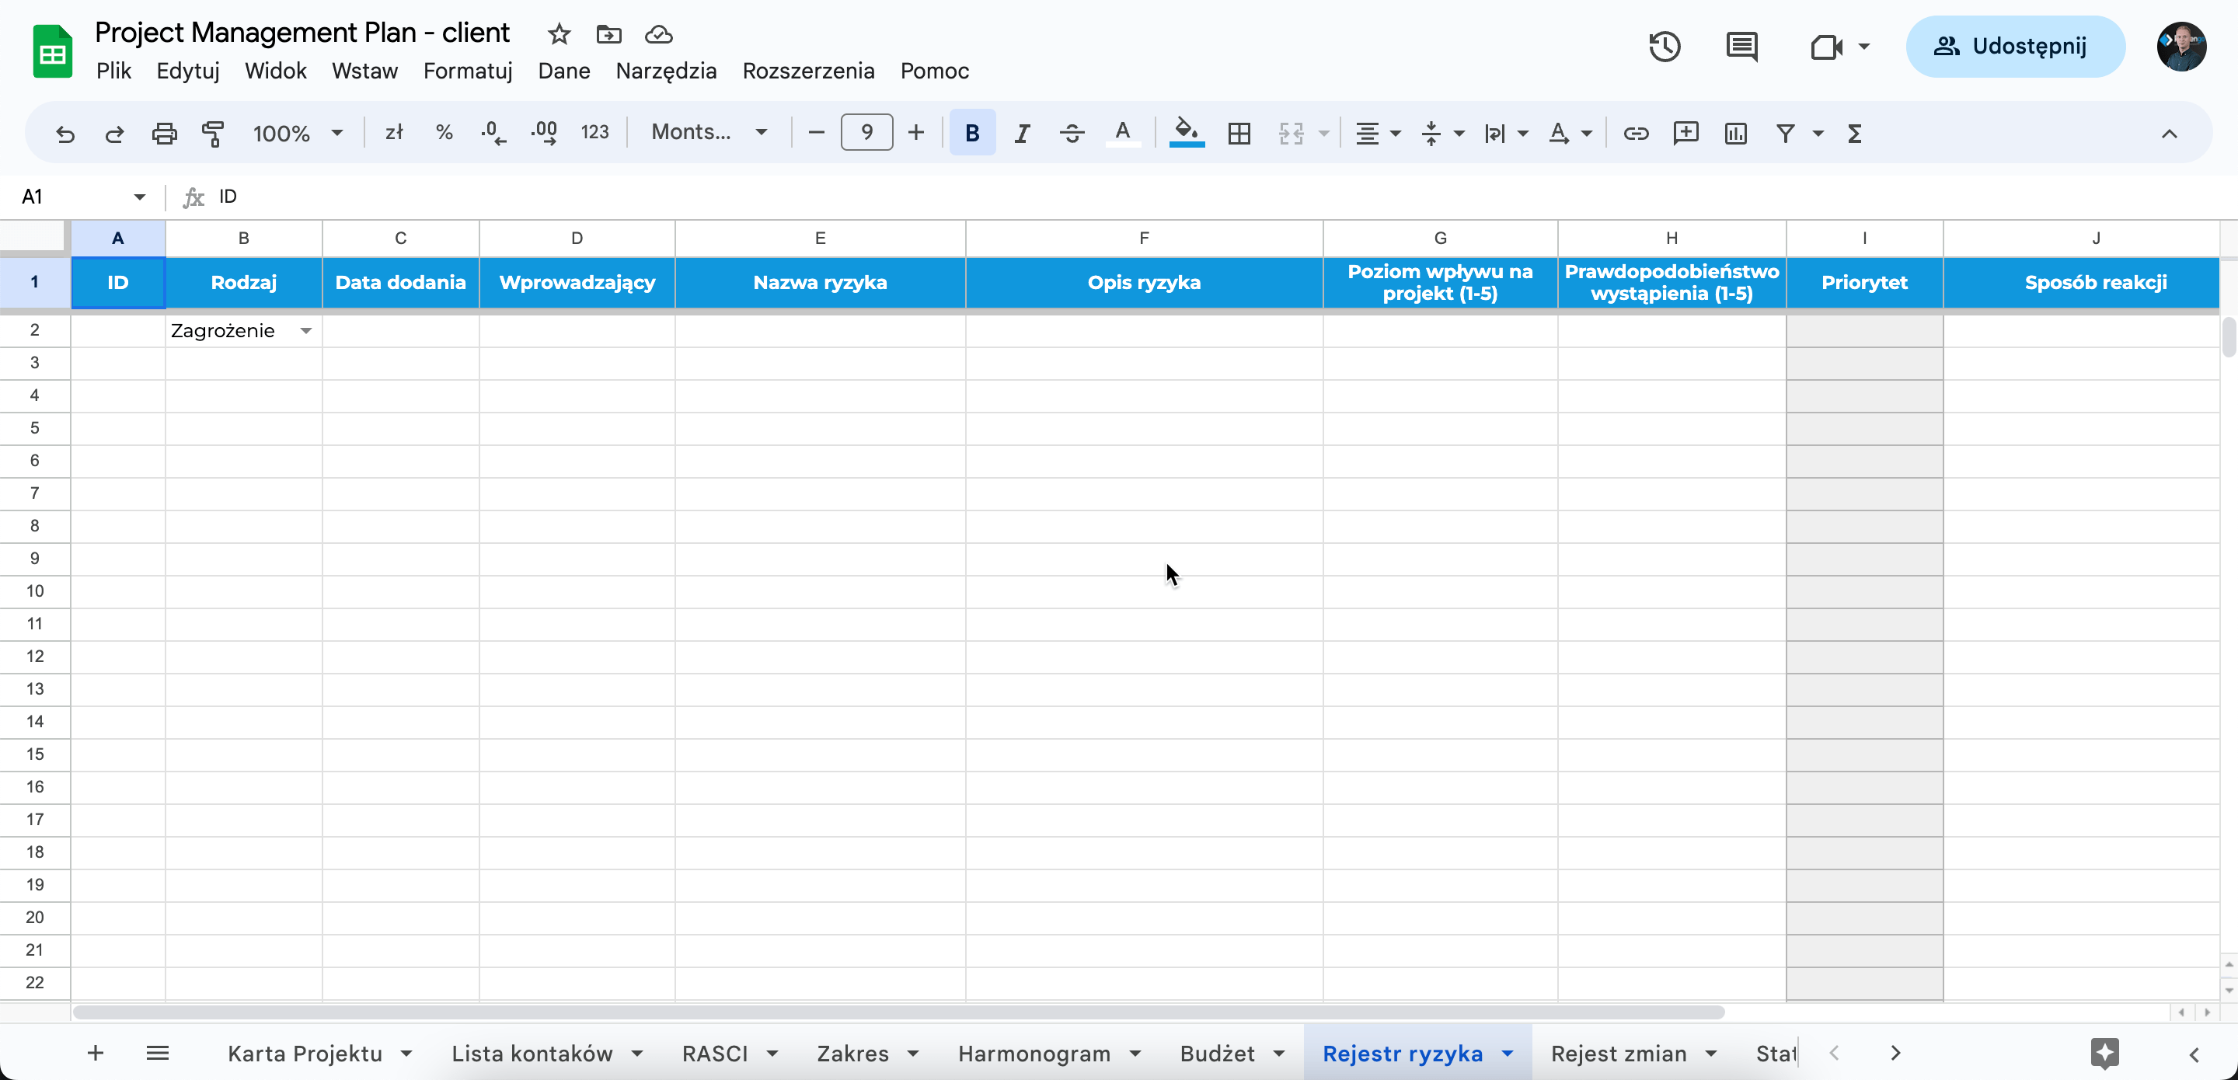Click the insert chart icon
The height and width of the screenshot is (1080, 2238).
[1735, 133]
